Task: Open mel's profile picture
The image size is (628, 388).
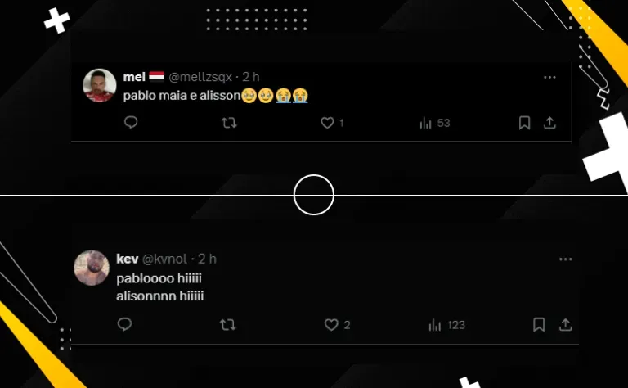Action: click(99, 85)
